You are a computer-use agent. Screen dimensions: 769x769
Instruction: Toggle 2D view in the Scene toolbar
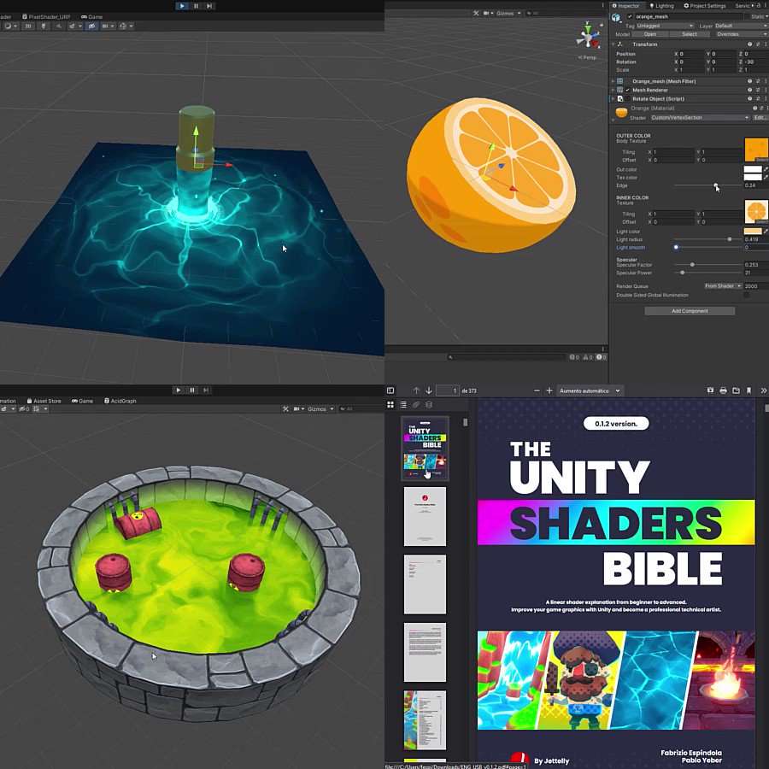26,26
